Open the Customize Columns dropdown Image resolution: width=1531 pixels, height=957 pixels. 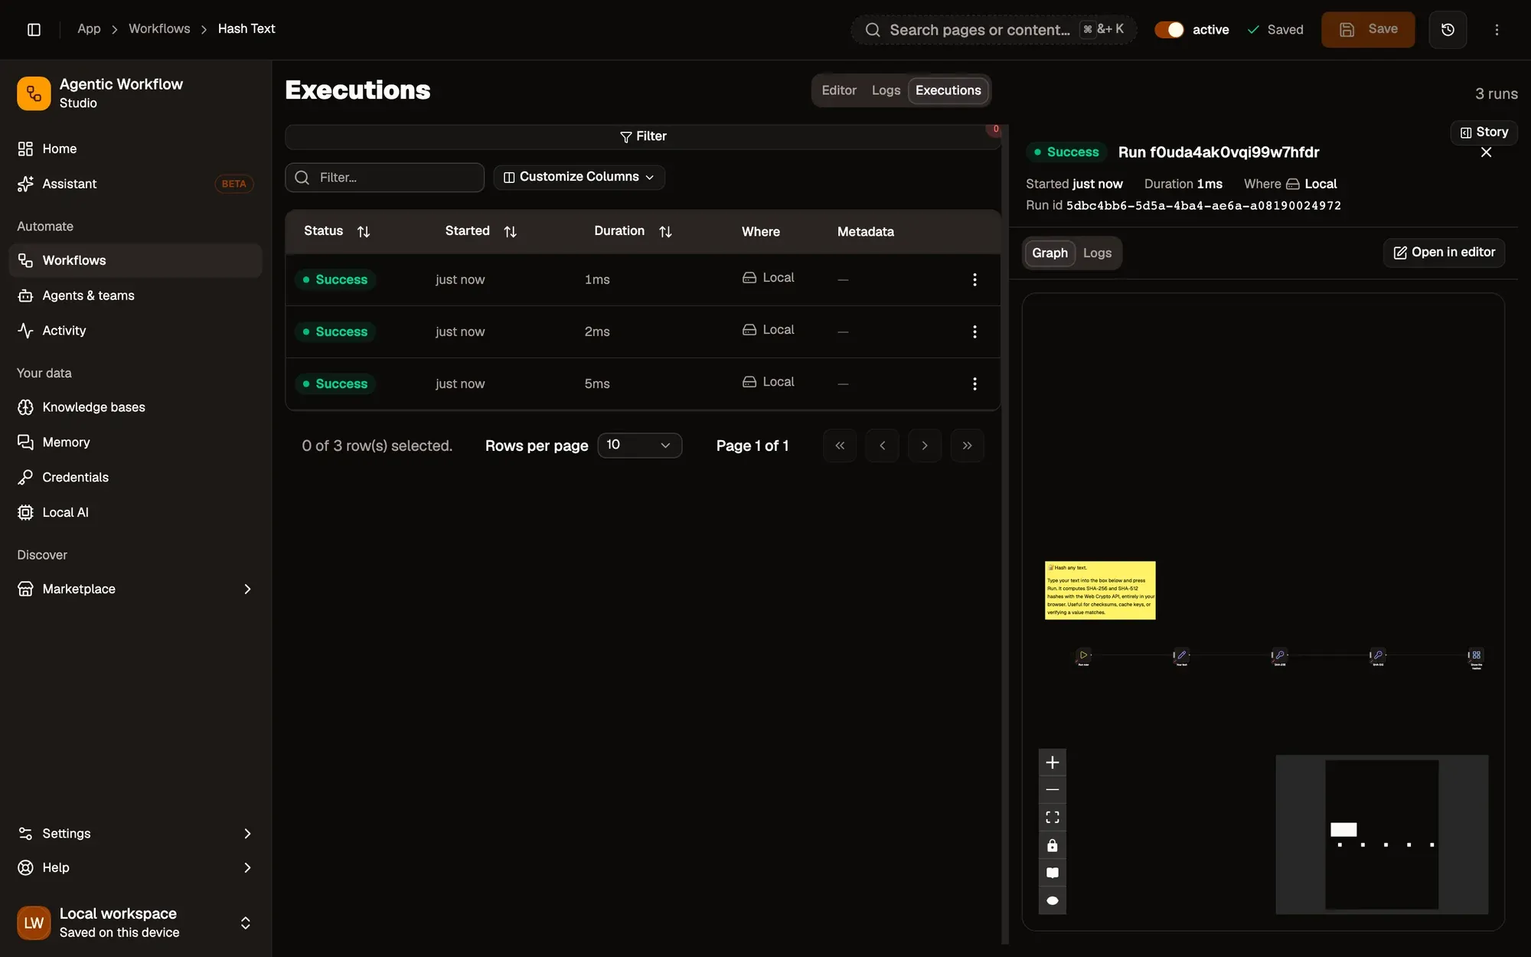[x=579, y=177]
